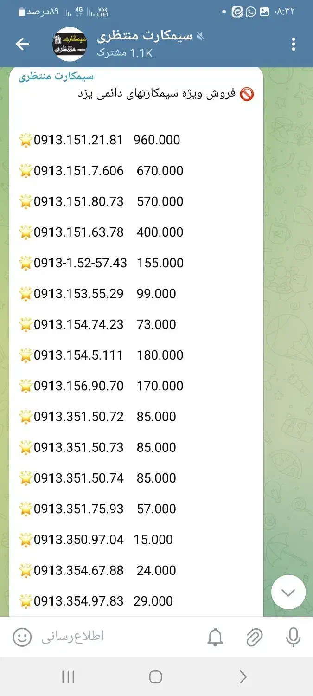Viewport: 313px width, 696px height.
Task: Tap the emoji smiley icon
Action: [22, 637]
